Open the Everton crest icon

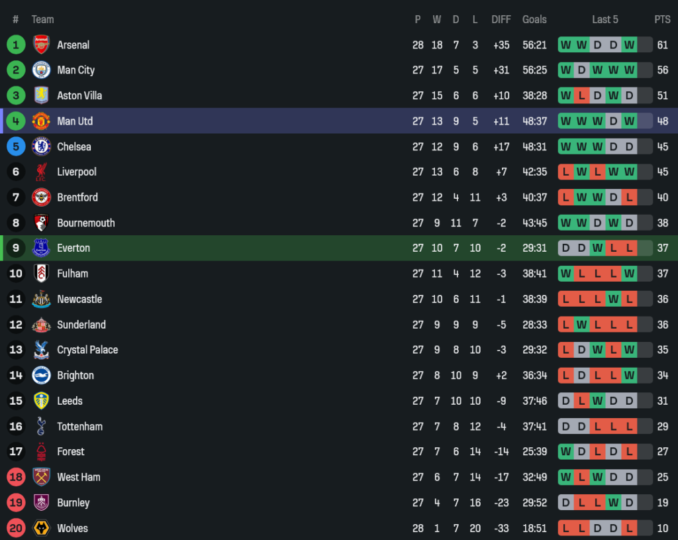42,248
